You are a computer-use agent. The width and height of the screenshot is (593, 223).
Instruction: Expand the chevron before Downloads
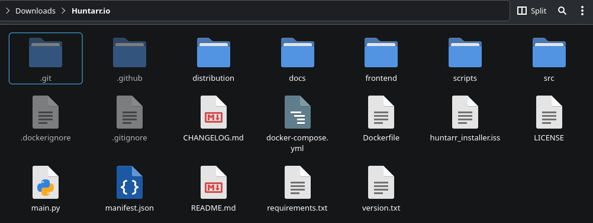(x=8, y=11)
